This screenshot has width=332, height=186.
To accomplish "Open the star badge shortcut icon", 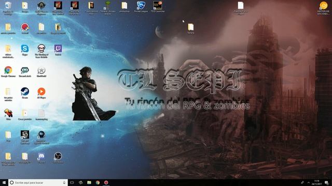I will pos(41,70).
